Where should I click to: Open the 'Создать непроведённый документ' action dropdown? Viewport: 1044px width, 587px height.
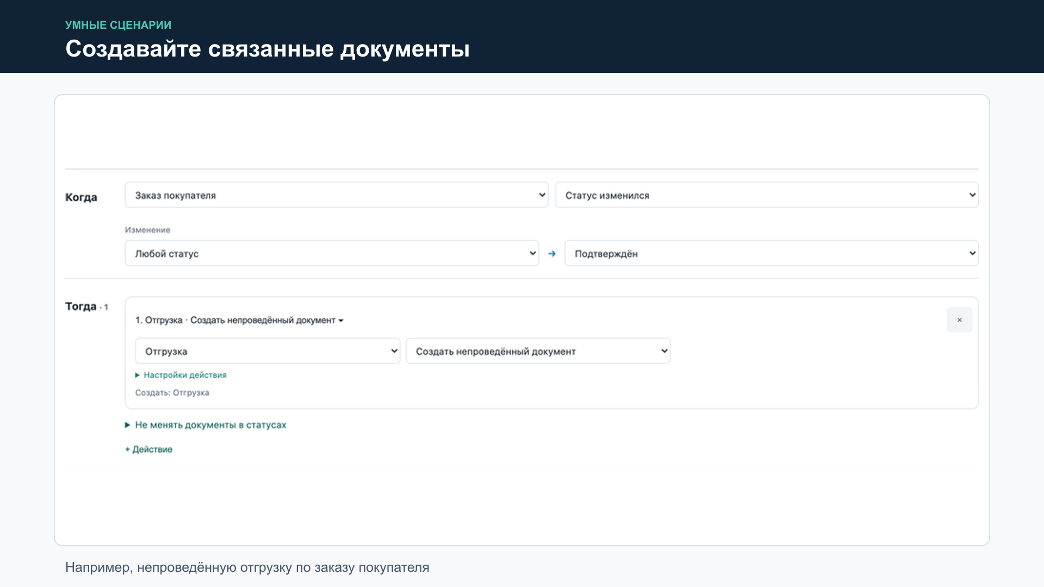tap(538, 351)
